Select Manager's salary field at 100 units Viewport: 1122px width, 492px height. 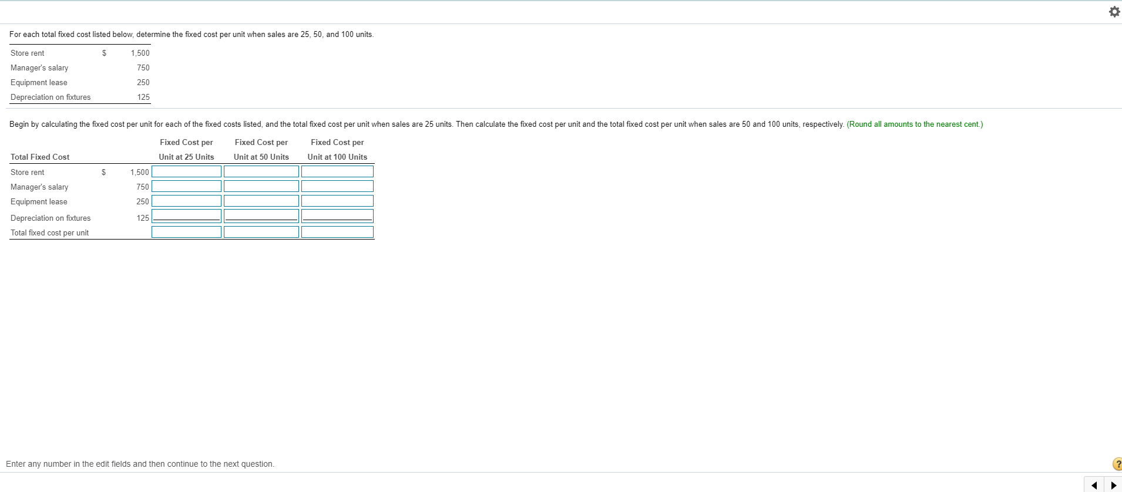(337, 186)
